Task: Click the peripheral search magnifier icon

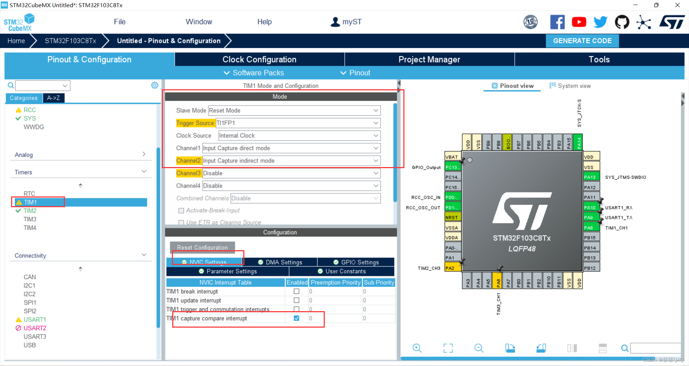Action: click(x=11, y=85)
